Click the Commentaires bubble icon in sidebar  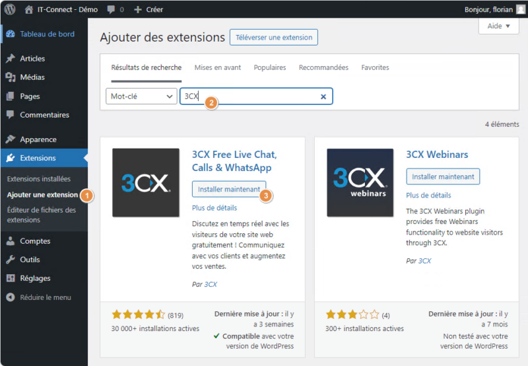[x=11, y=114]
